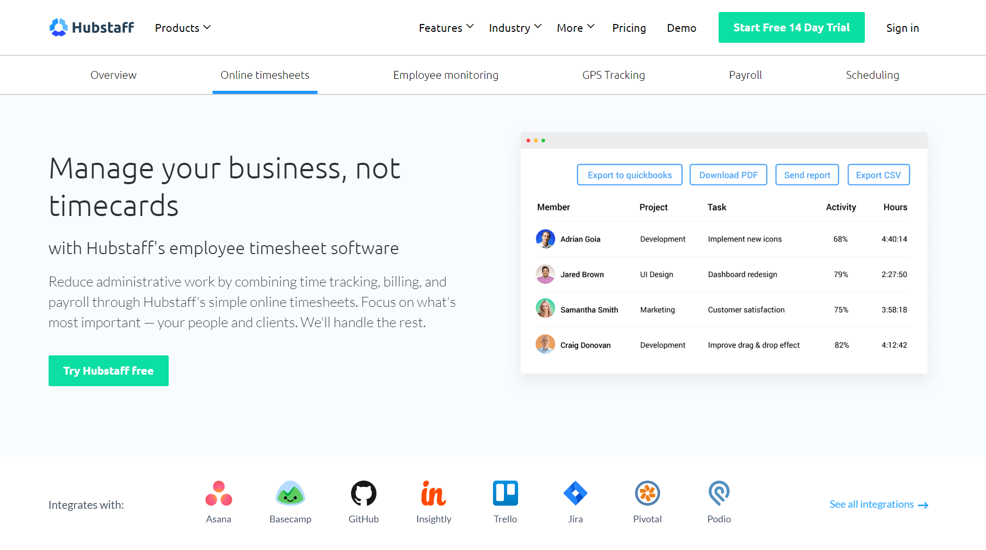Screen dimensions: 986x550
Task: Open the Asana integration icon
Action: pos(219,493)
